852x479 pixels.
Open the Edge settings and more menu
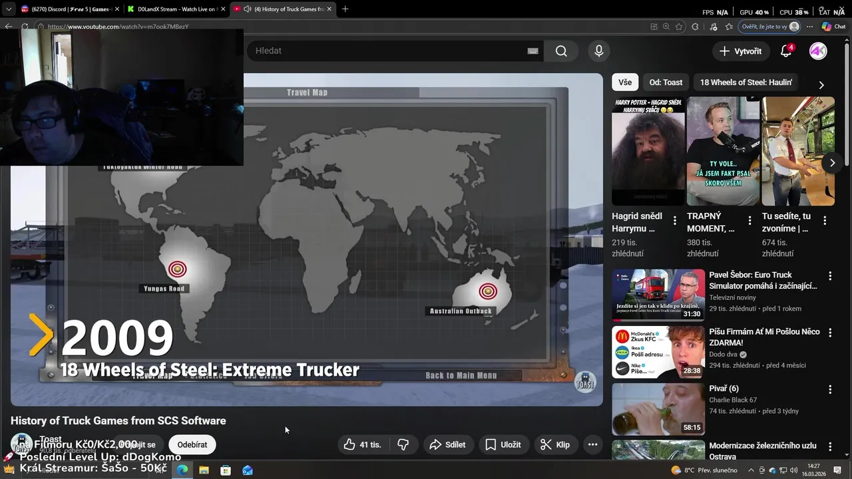810,27
